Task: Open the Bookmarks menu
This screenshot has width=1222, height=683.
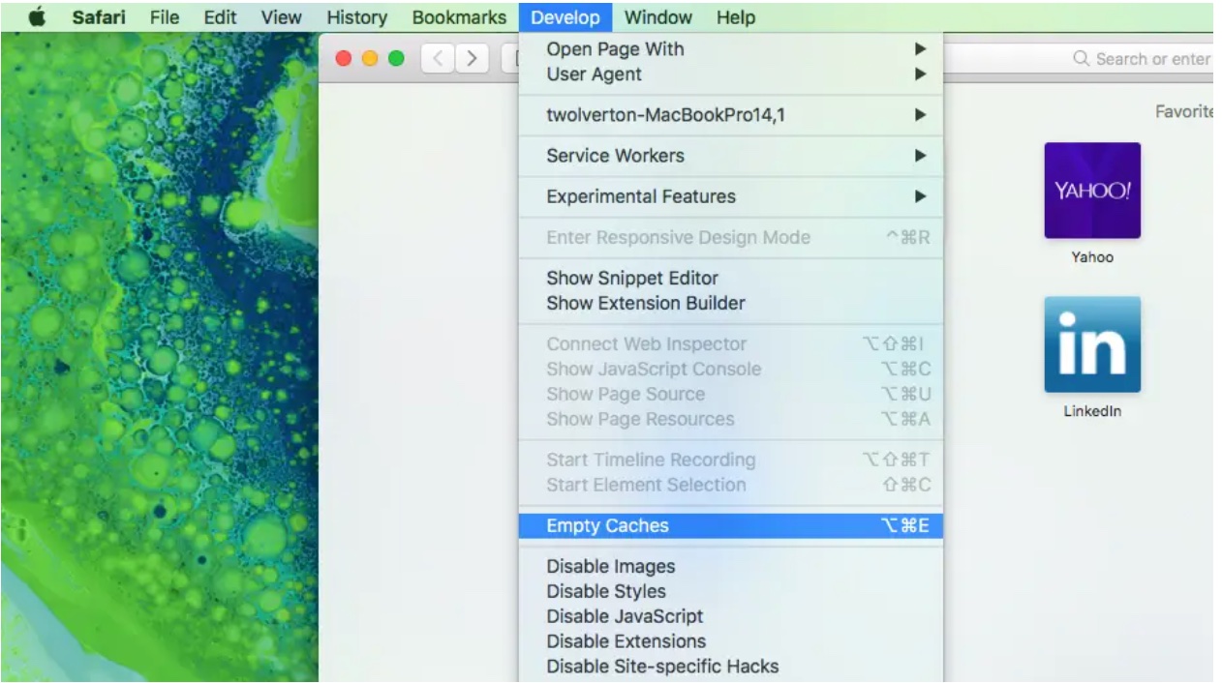Action: [x=459, y=17]
